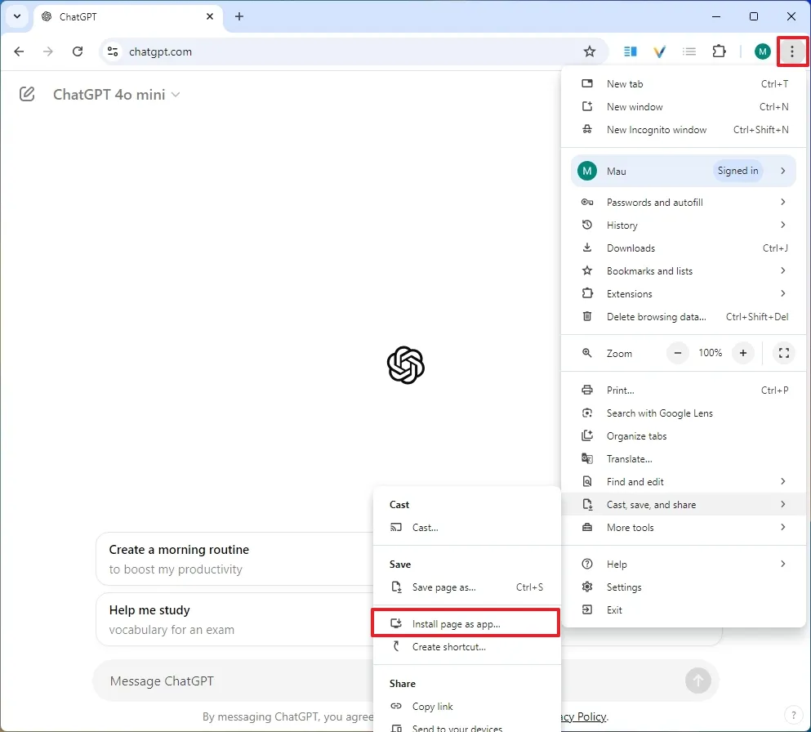811x732 pixels.
Task: Click the blue side-panel extension icon
Action: [x=630, y=51]
